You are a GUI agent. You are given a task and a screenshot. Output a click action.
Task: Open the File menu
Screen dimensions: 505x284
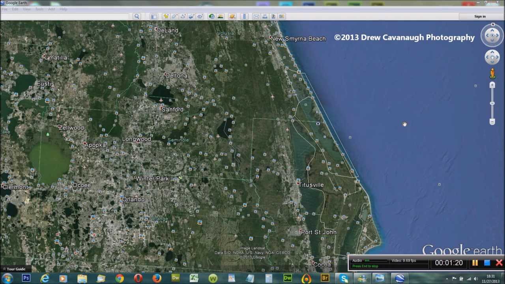pos(5,9)
